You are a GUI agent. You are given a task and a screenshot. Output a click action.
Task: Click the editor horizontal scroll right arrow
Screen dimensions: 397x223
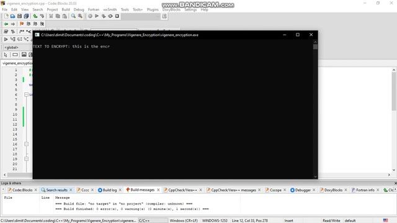pos(389,175)
